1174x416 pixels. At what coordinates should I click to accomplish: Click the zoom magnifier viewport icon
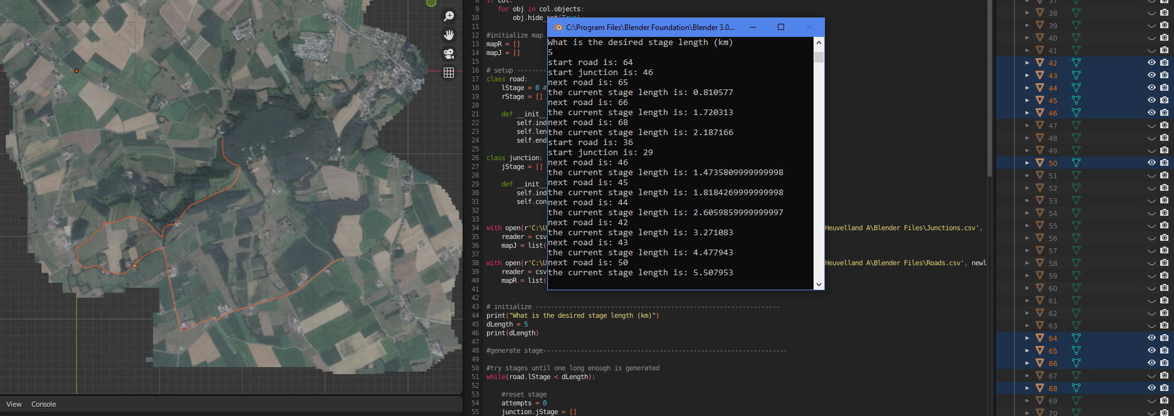coord(449,16)
